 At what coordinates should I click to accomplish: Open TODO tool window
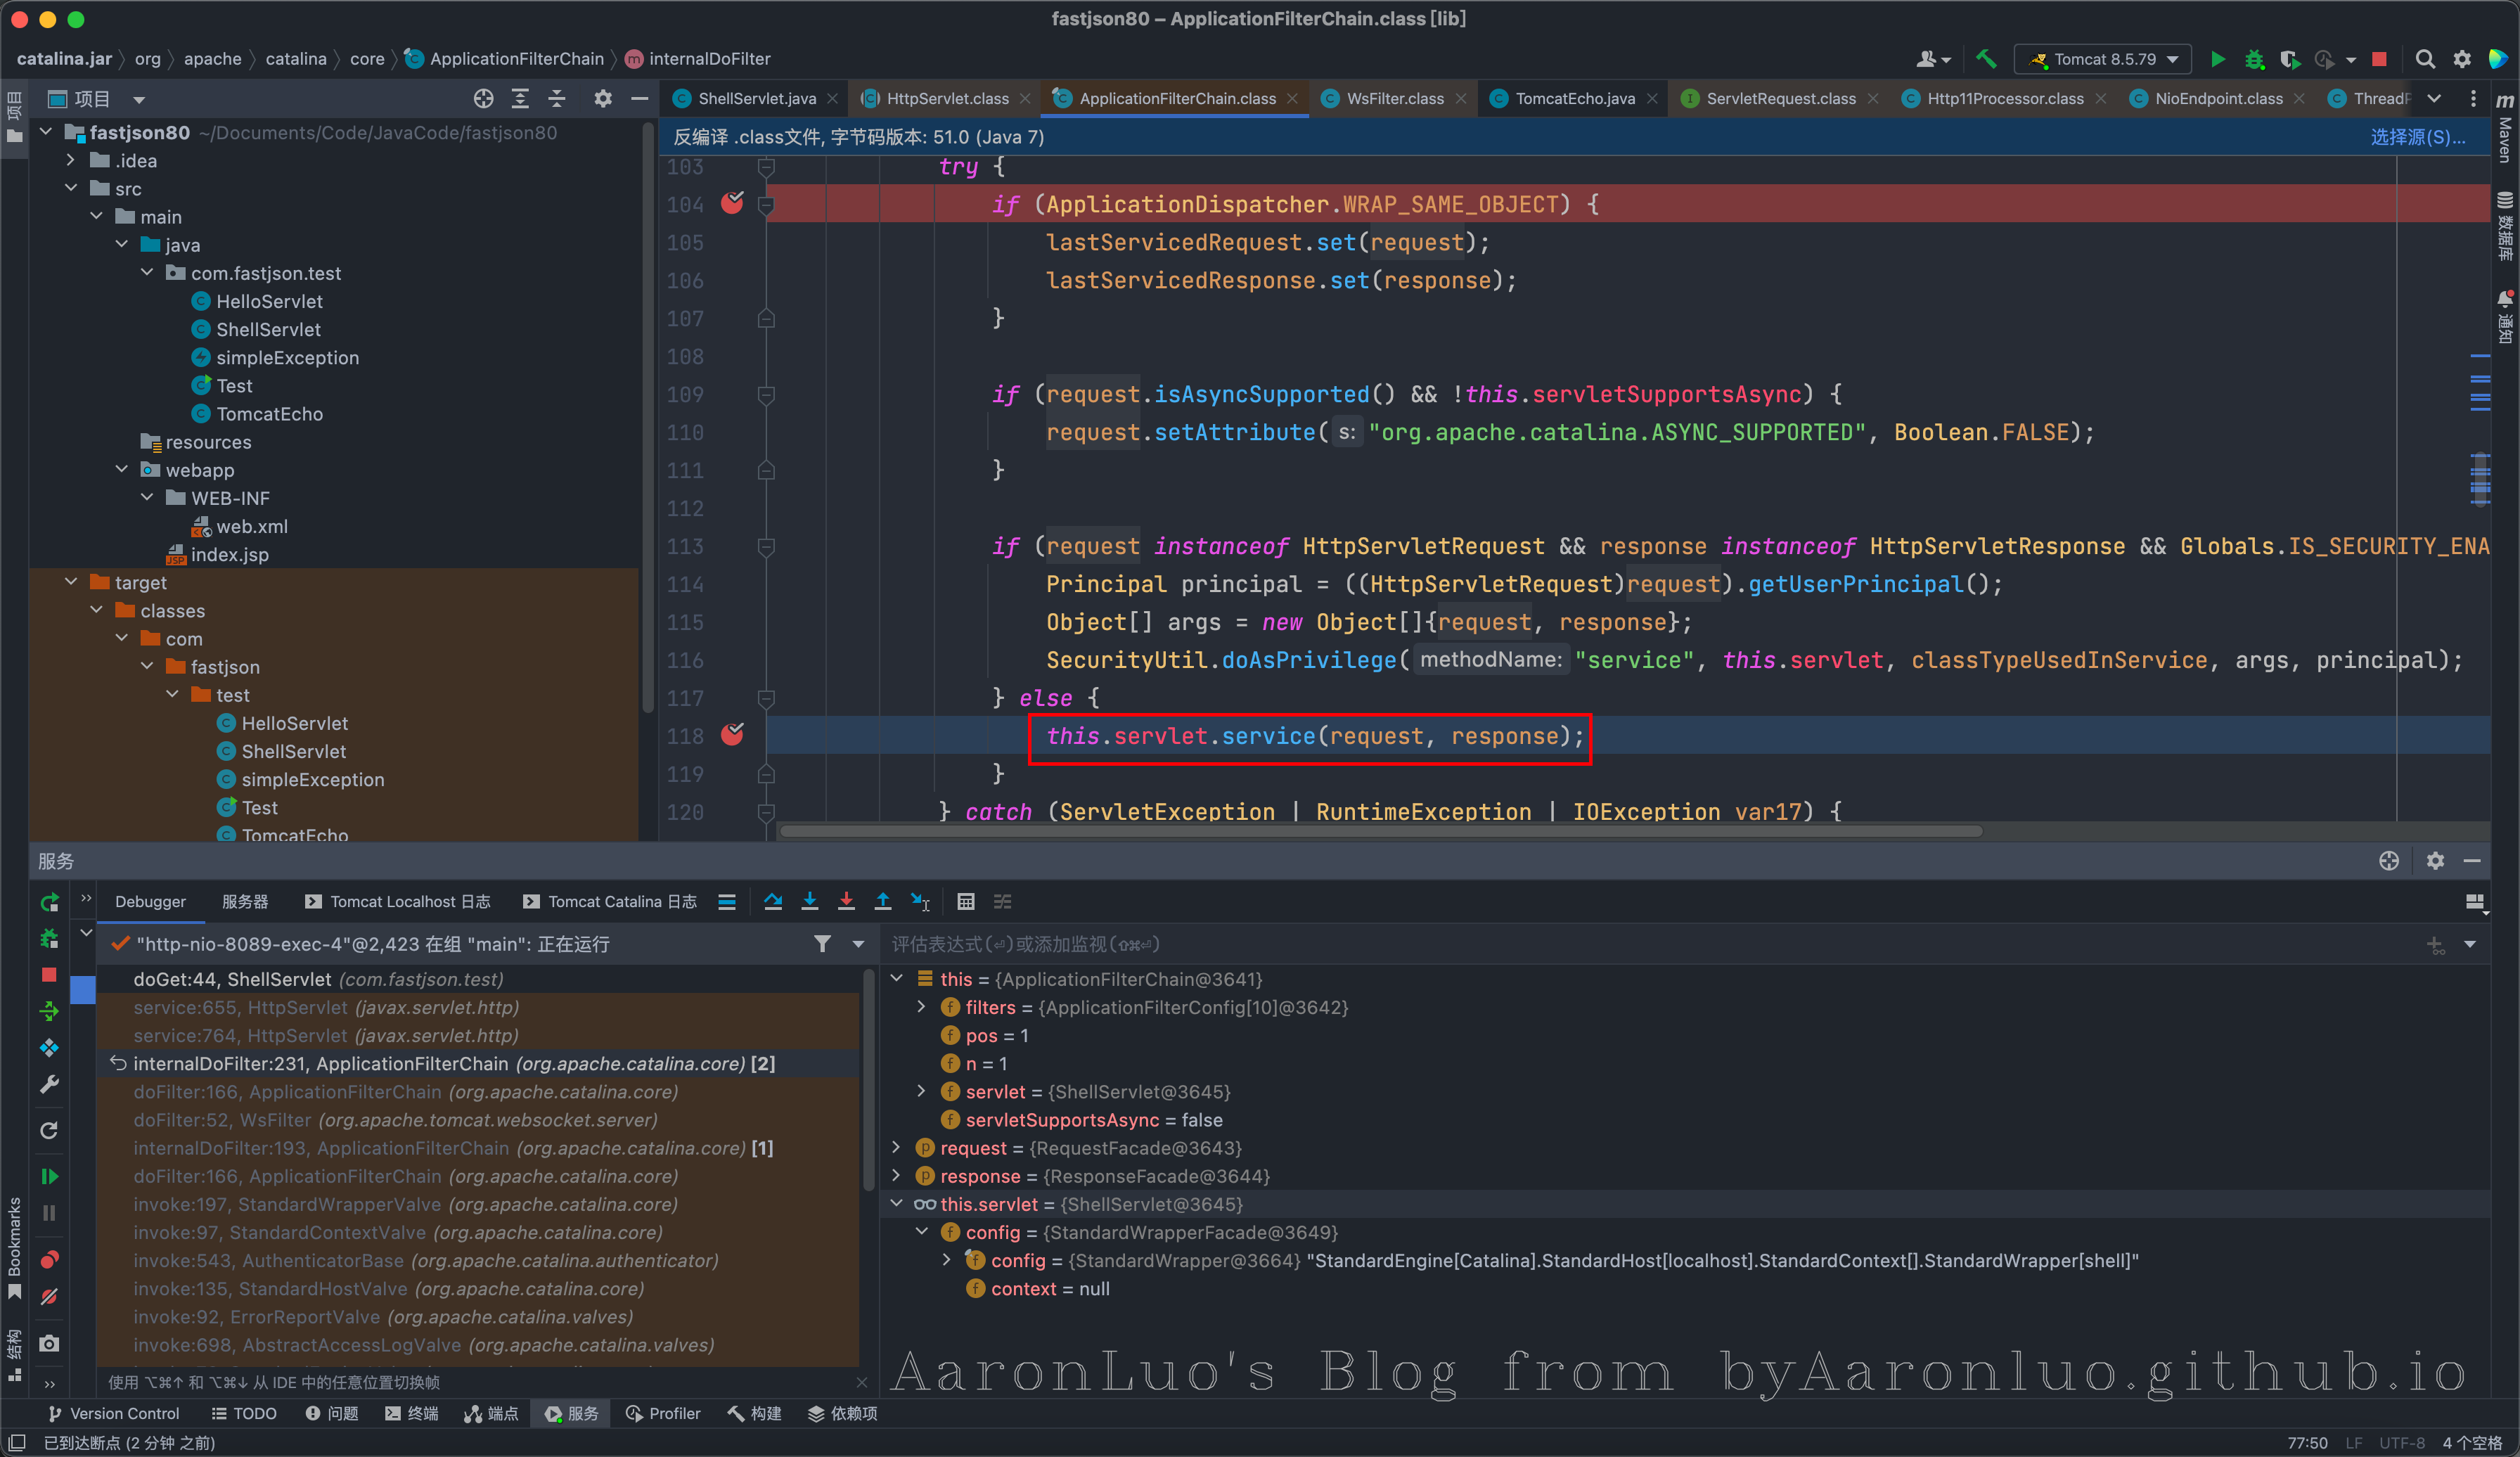(244, 1414)
